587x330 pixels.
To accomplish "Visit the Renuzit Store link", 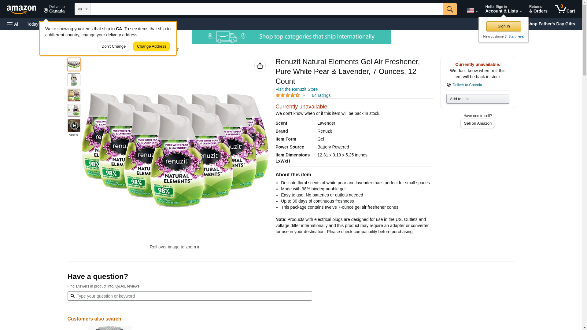I will click(x=296, y=89).
